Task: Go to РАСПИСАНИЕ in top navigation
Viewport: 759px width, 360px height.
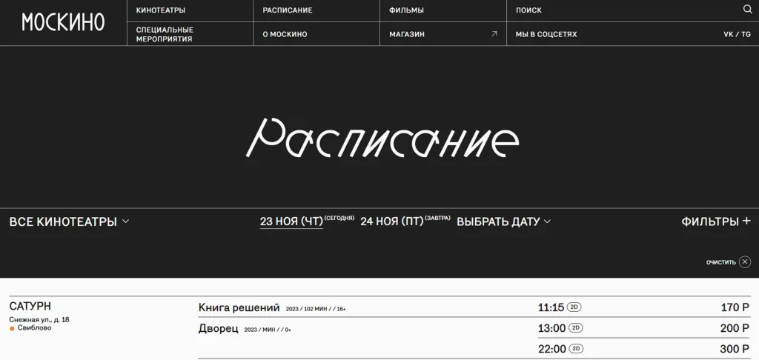Action: [288, 10]
